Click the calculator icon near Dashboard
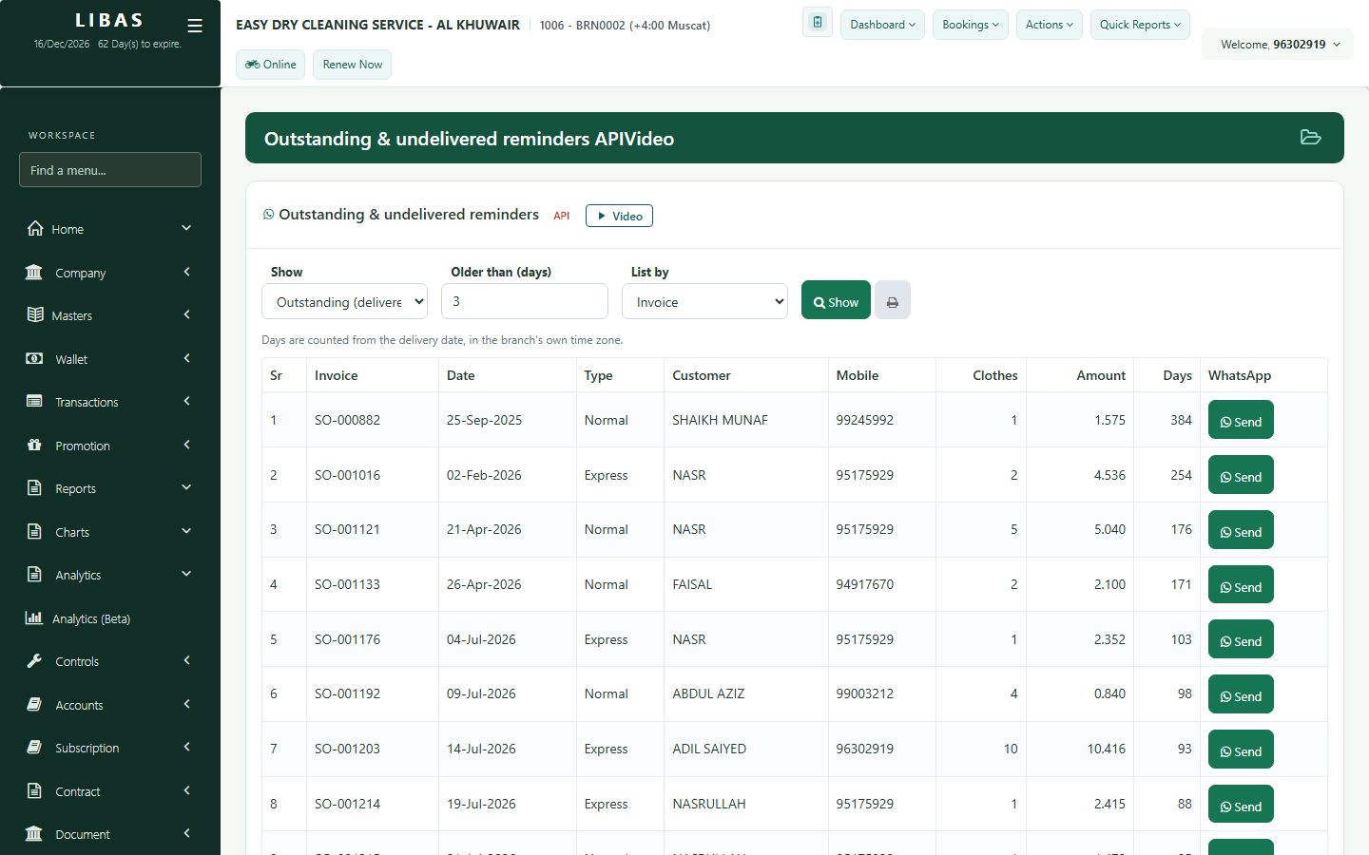Image resolution: width=1369 pixels, height=855 pixels. point(818,23)
